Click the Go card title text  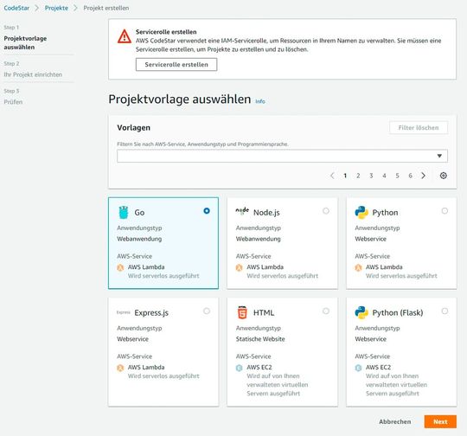click(x=139, y=213)
